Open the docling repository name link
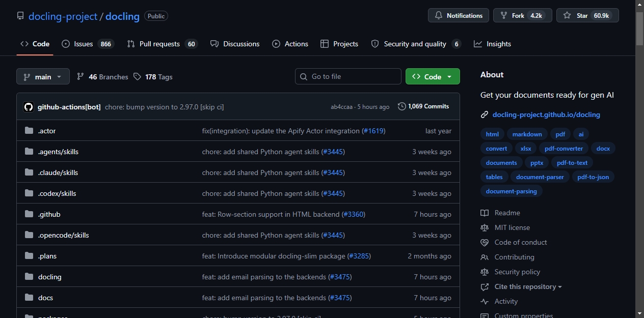Screen dimensions: 644x318 [x=122, y=16]
